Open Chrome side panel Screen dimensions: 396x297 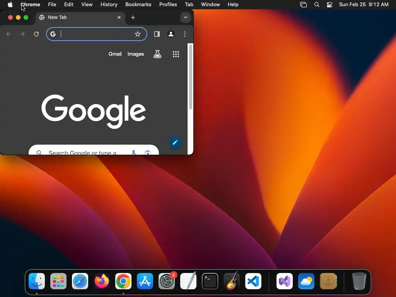point(157,34)
